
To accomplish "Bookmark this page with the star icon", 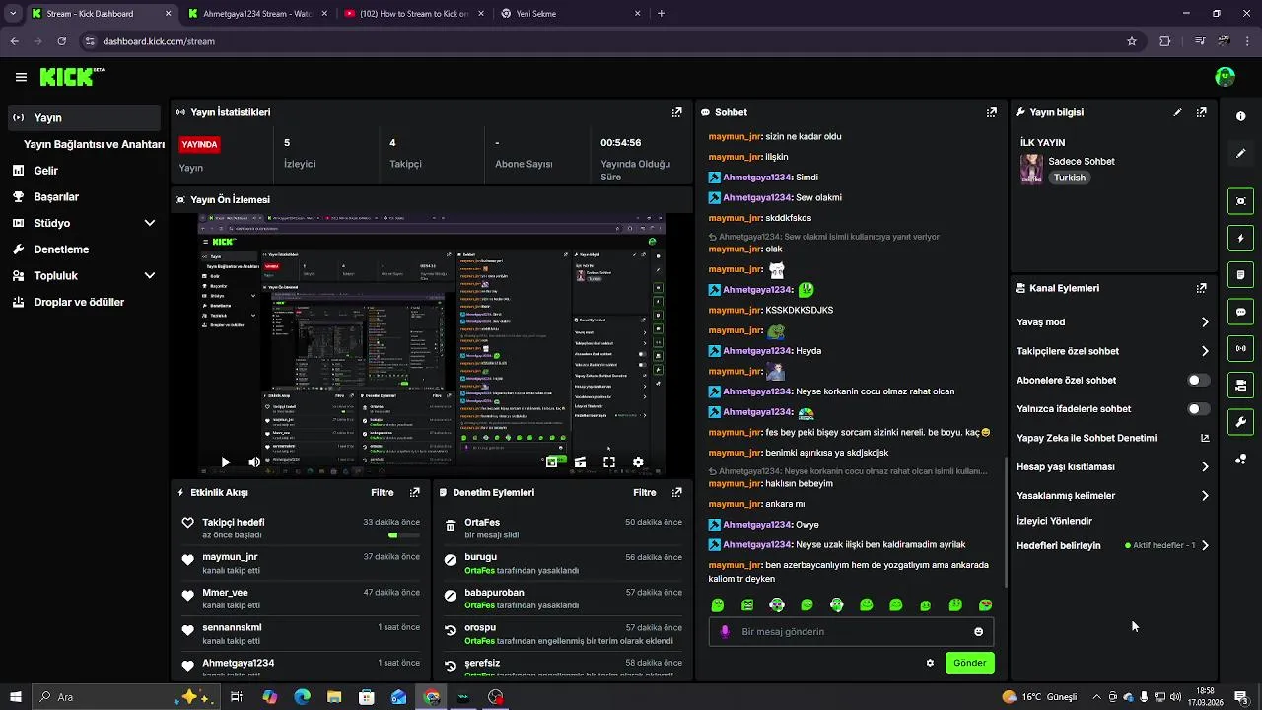I will 1132,41.
